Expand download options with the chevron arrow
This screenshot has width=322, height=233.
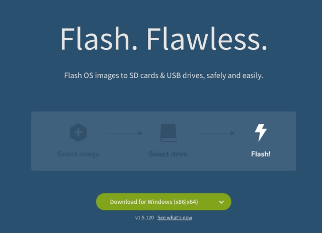(x=221, y=202)
